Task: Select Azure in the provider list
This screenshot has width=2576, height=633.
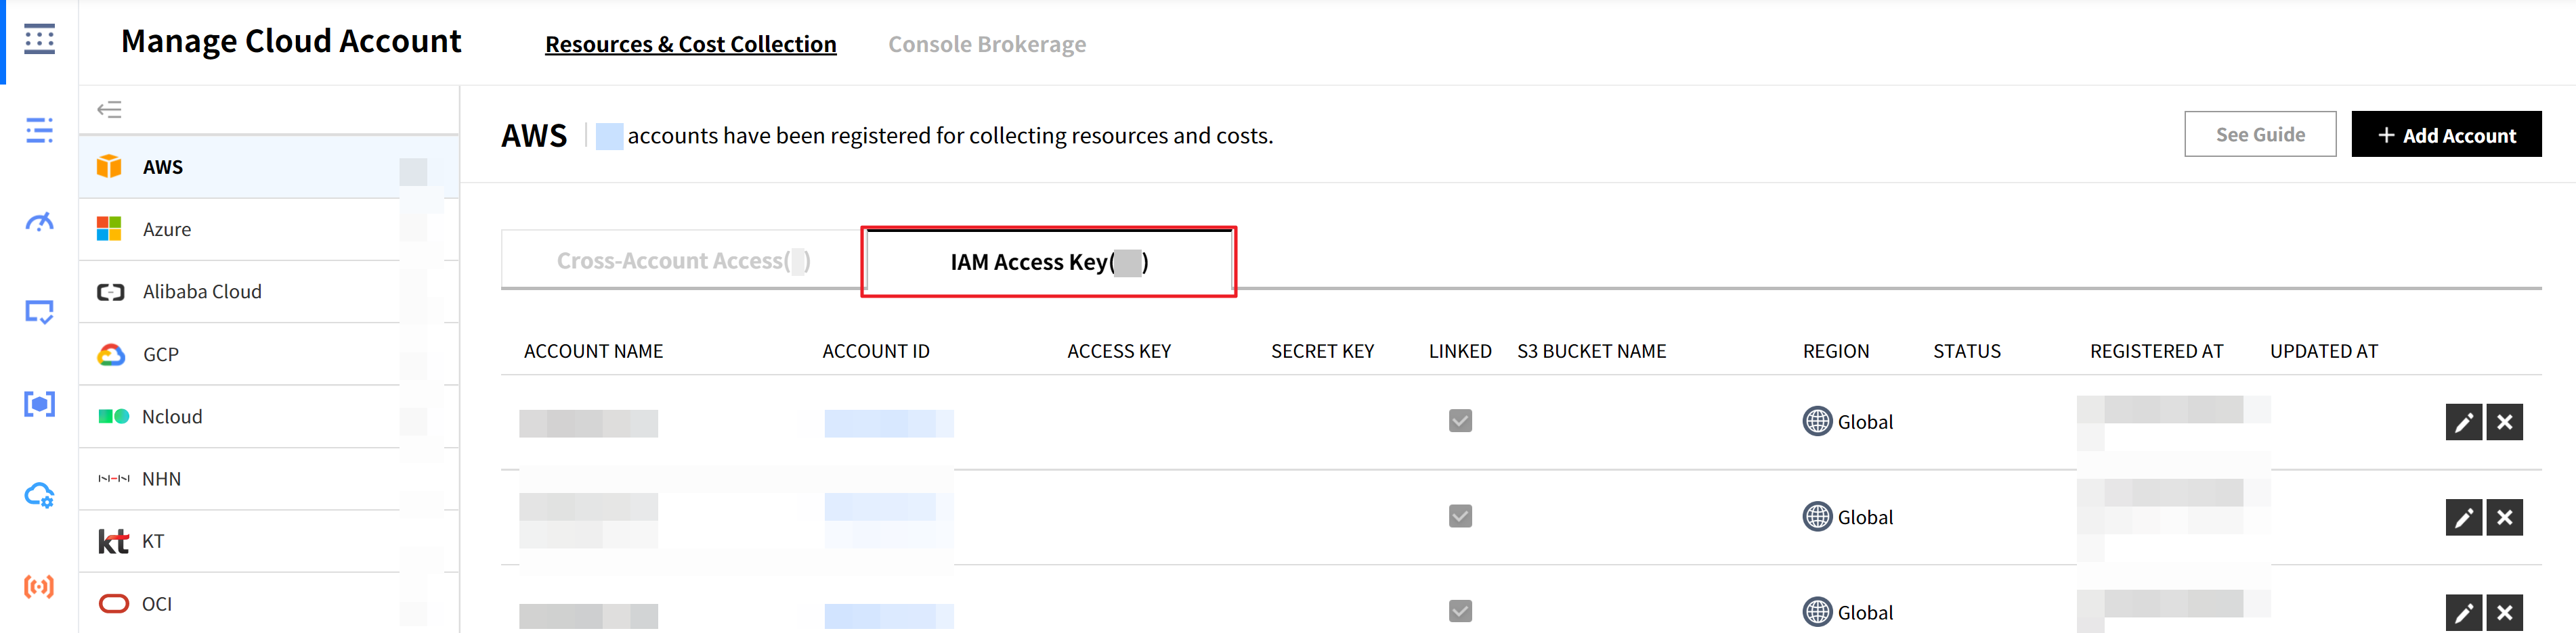Action: point(167,230)
